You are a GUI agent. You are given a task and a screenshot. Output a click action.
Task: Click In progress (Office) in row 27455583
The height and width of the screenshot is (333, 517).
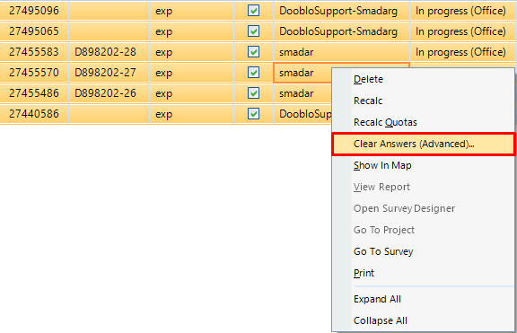pyautogui.click(x=462, y=52)
